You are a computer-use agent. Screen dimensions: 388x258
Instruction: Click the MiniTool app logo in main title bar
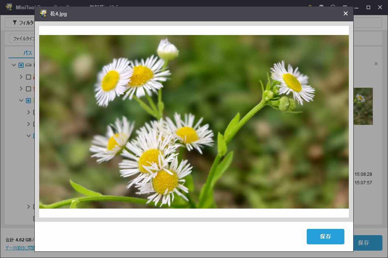coord(9,7)
